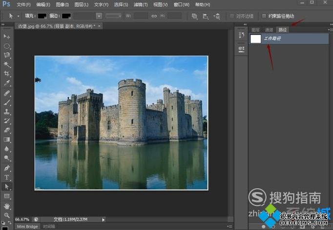This screenshot has width=333, height=230.
Task: Collapse the right panel group arrows
Action: point(331,24)
